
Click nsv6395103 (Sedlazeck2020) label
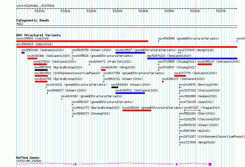tap(219, 62)
